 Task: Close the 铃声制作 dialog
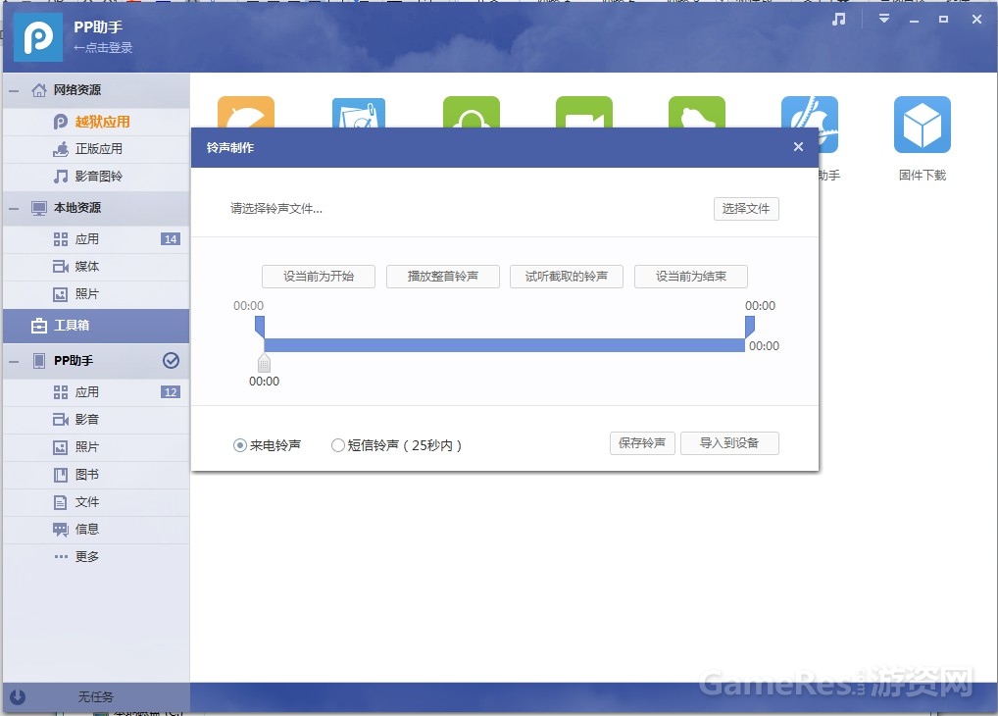(x=798, y=147)
